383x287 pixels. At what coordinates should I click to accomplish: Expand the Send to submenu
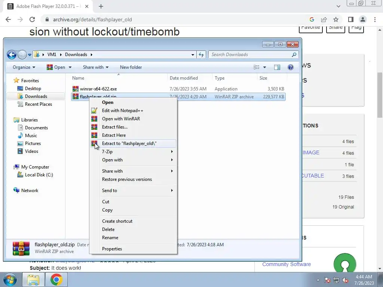[x=133, y=190]
